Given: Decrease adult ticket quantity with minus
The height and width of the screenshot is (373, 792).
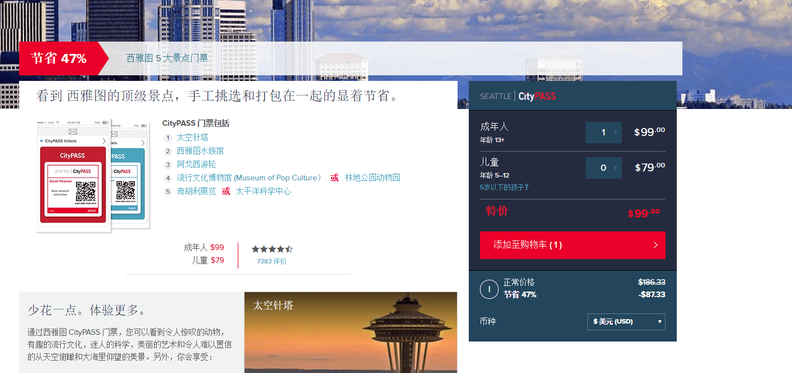Looking at the screenshot, I should pyautogui.click(x=591, y=133).
